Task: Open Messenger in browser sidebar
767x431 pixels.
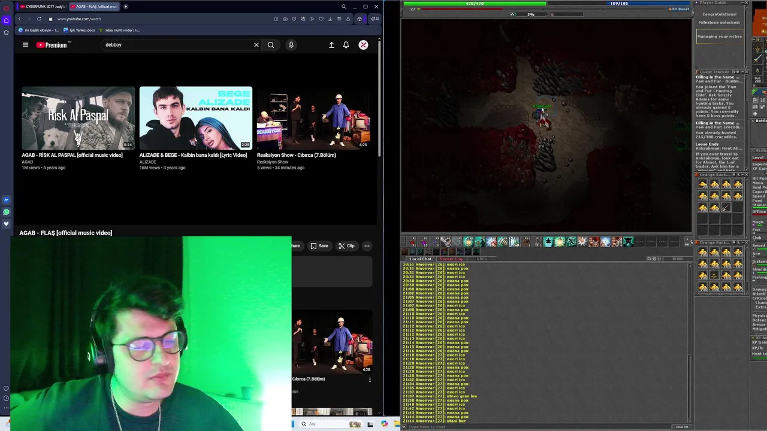Action: click(6, 200)
